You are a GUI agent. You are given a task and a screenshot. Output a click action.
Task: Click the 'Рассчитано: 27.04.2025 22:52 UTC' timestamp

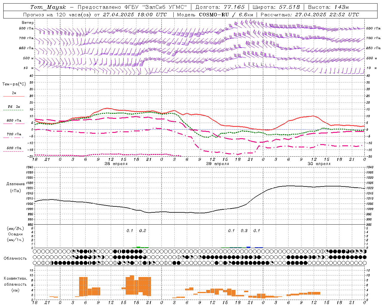coord(310,15)
